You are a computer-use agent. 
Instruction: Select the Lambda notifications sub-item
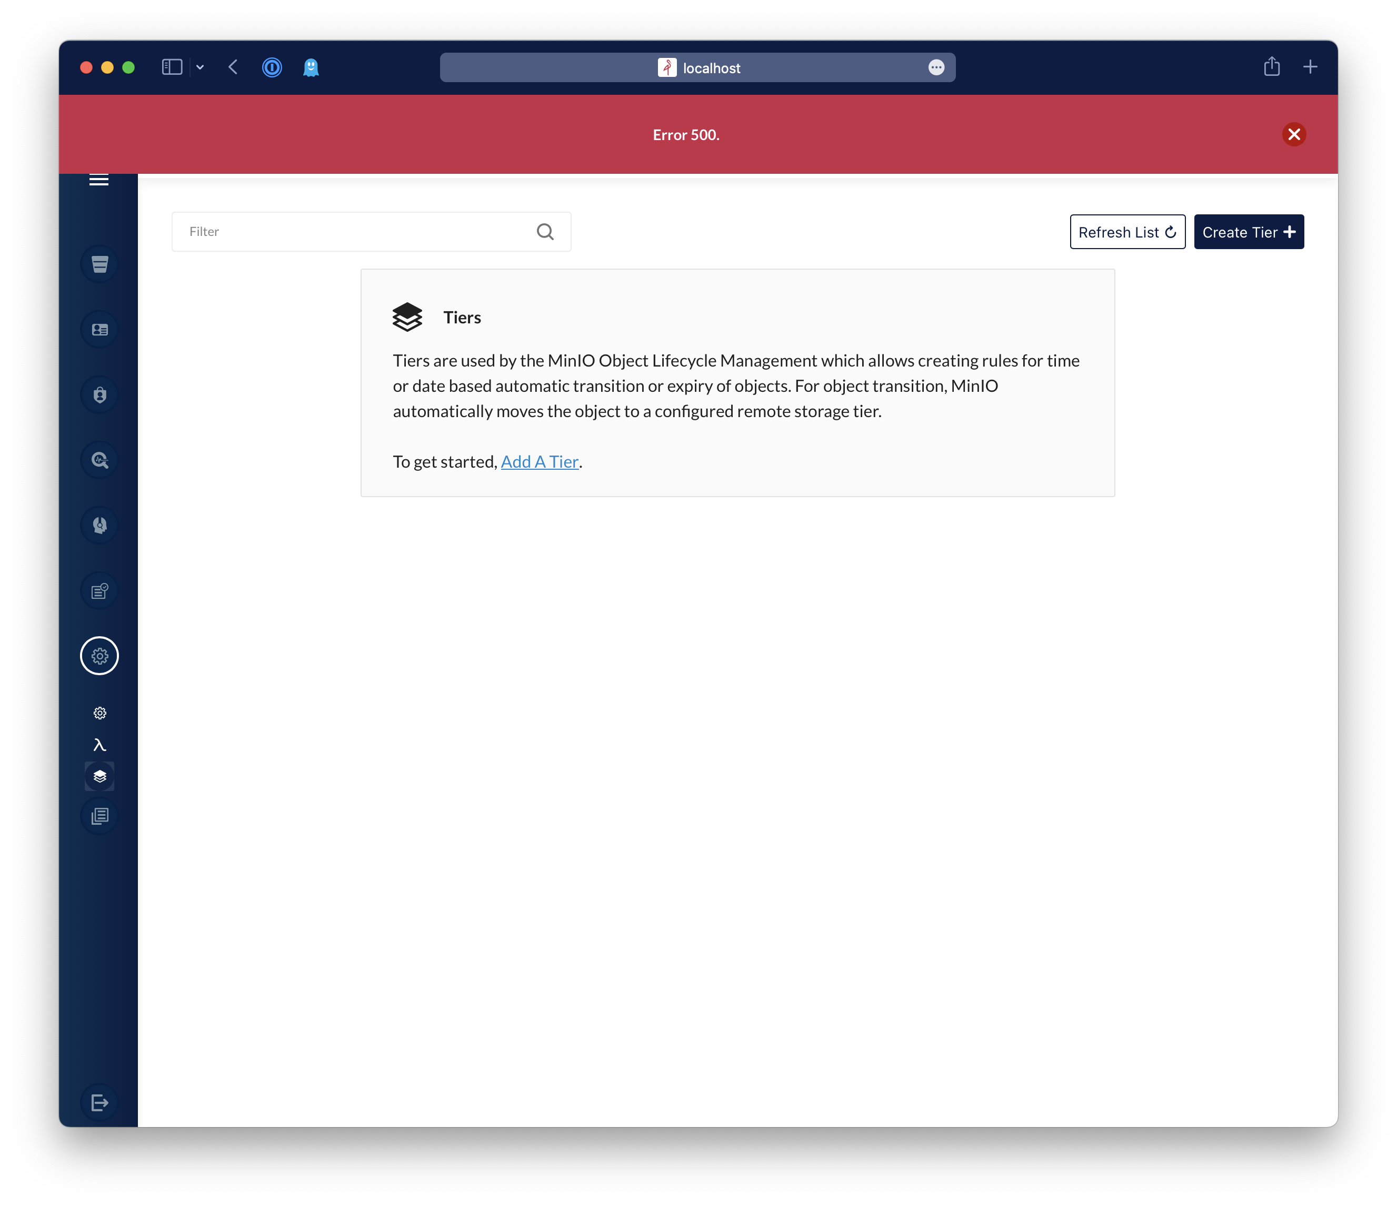[x=100, y=745]
